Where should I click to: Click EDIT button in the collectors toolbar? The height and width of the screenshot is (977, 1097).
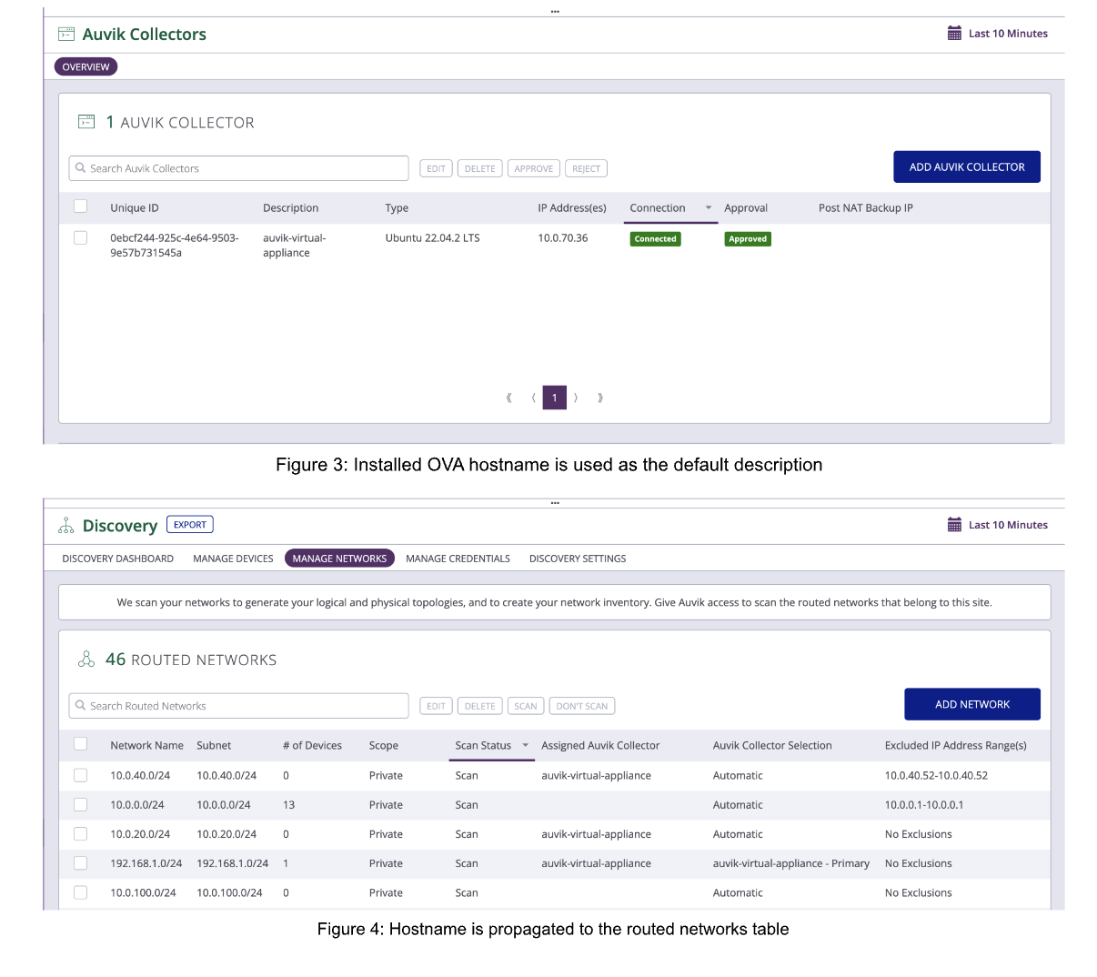(437, 168)
